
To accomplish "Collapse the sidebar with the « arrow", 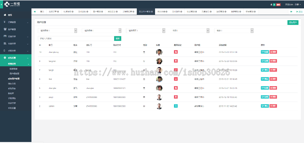I will pyautogui.click(x=1, y=4).
